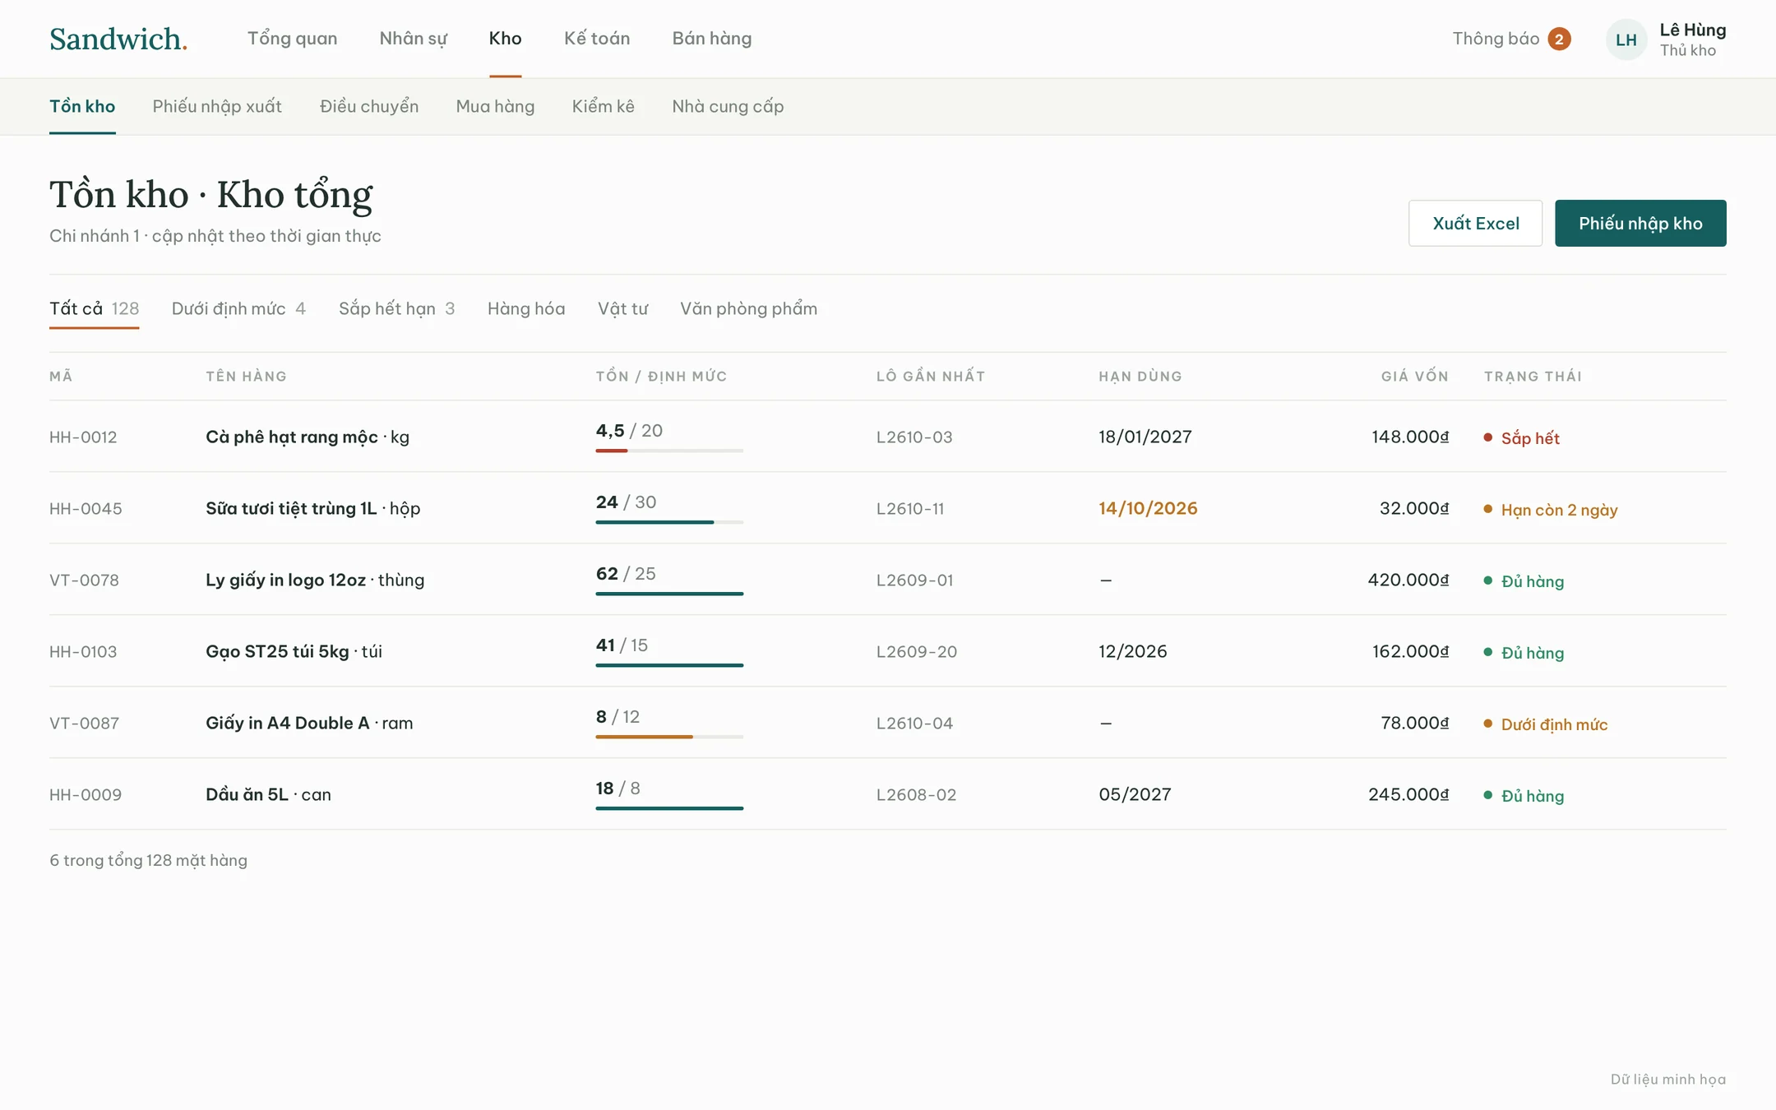Click stock bar for 8 / 12
The height and width of the screenshot is (1110, 1776).
(669, 737)
